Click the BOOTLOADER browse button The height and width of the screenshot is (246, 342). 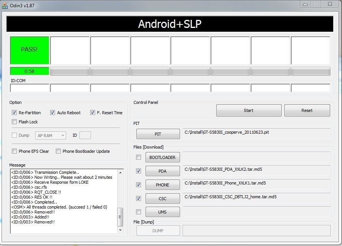[163, 157]
